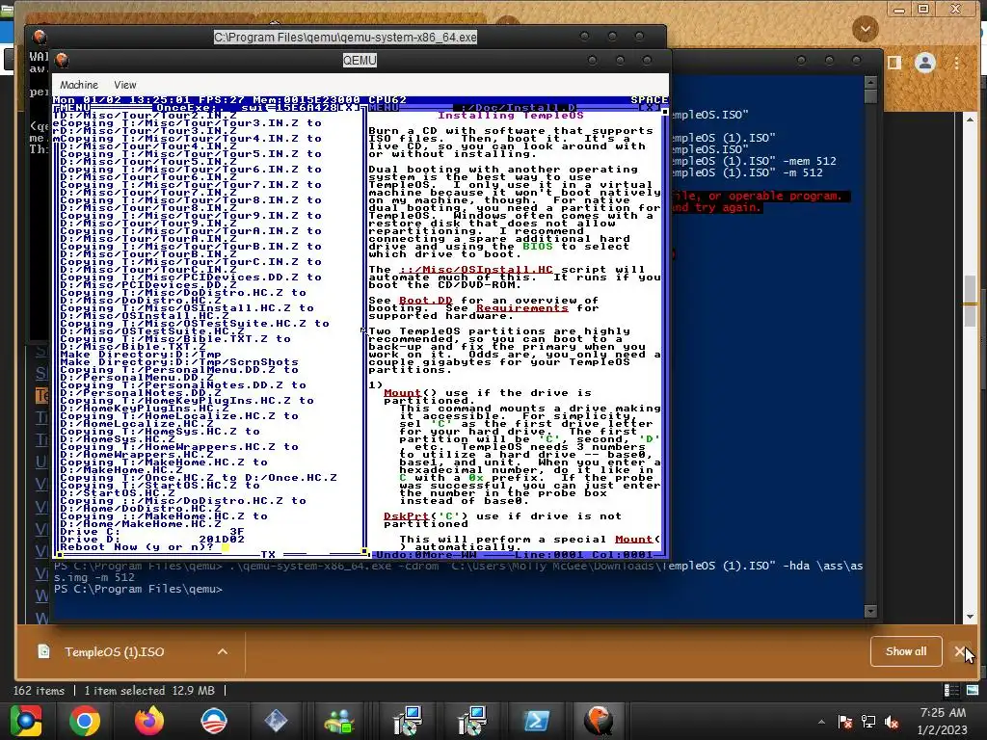Expand the TempleOS (1).ISO download options chevron

(223, 652)
